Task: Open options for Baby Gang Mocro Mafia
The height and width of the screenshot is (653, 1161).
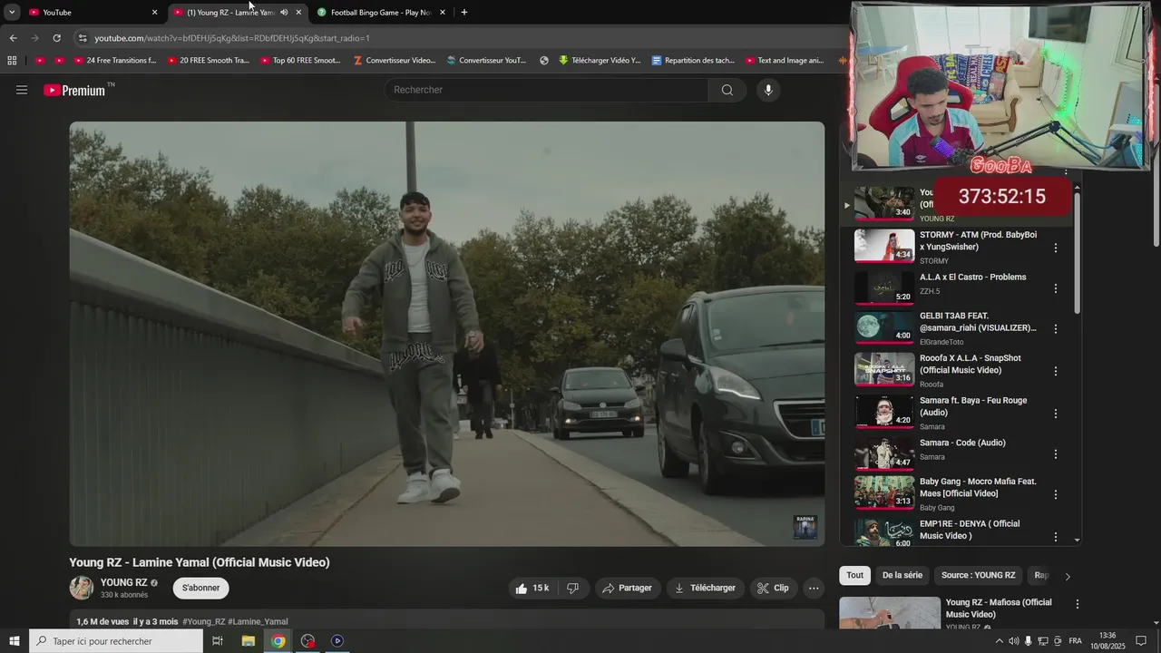Action: tap(1055, 494)
